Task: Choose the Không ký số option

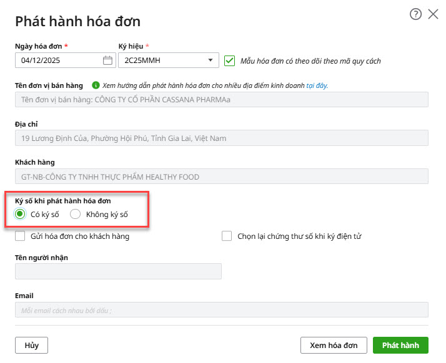Action: 76,215
